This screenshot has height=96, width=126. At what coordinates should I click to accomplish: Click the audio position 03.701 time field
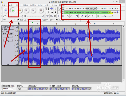point(81,89)
